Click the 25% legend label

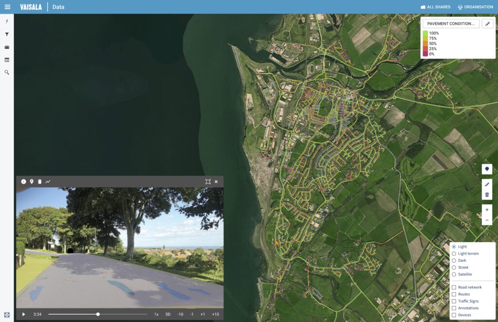(433, 49)
